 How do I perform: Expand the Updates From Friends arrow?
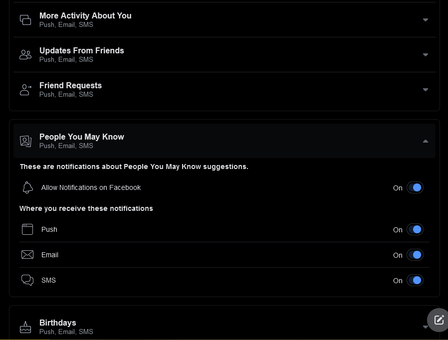pyautogui.click(x=426, y=55)
